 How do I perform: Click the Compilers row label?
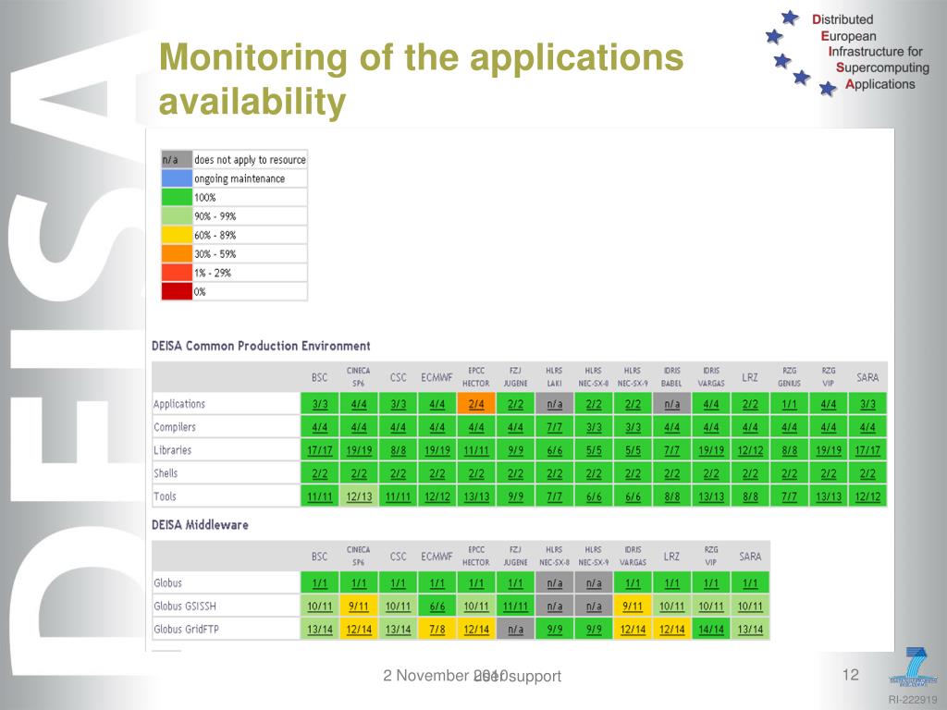pyautogui.click(x=175, y=427)
